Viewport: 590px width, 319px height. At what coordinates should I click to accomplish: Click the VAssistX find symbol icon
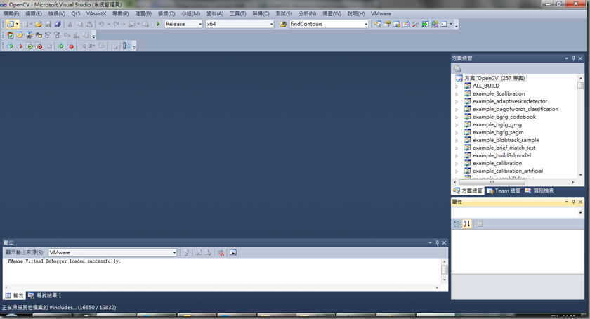tap(29, 35)
